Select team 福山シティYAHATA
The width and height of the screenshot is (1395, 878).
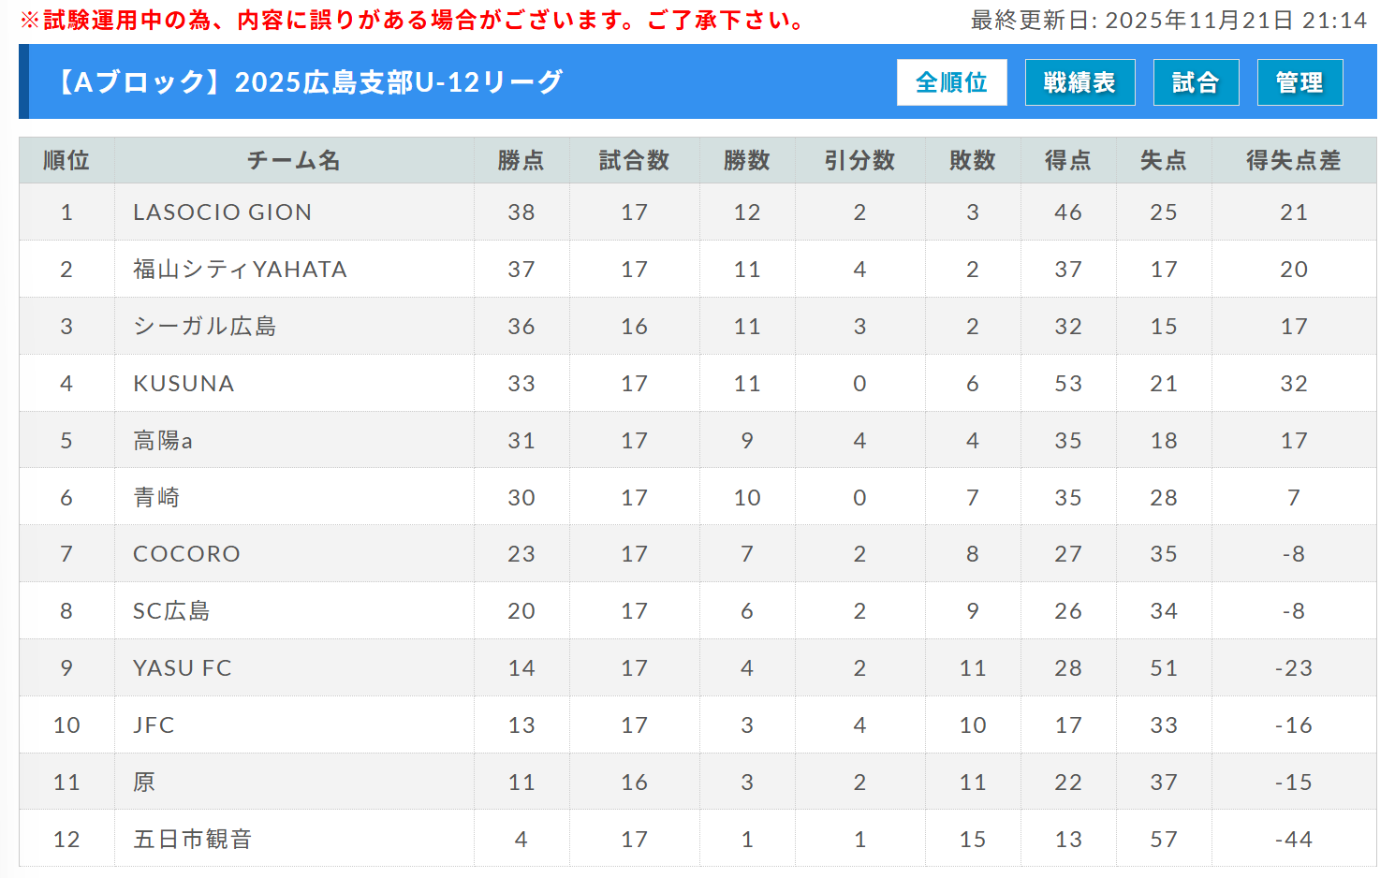coord(240,270)
